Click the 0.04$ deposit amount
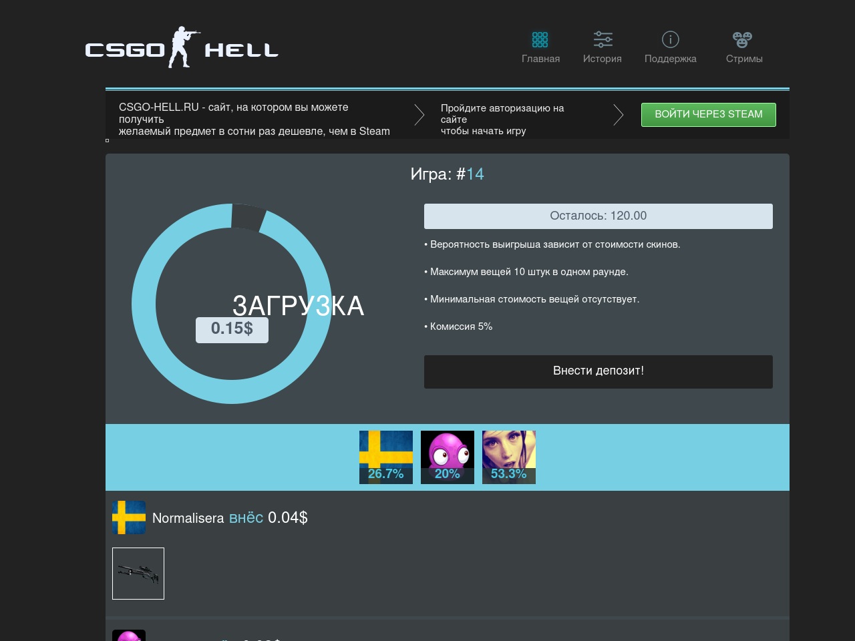 pyautogui.click(x=288, y=517)
